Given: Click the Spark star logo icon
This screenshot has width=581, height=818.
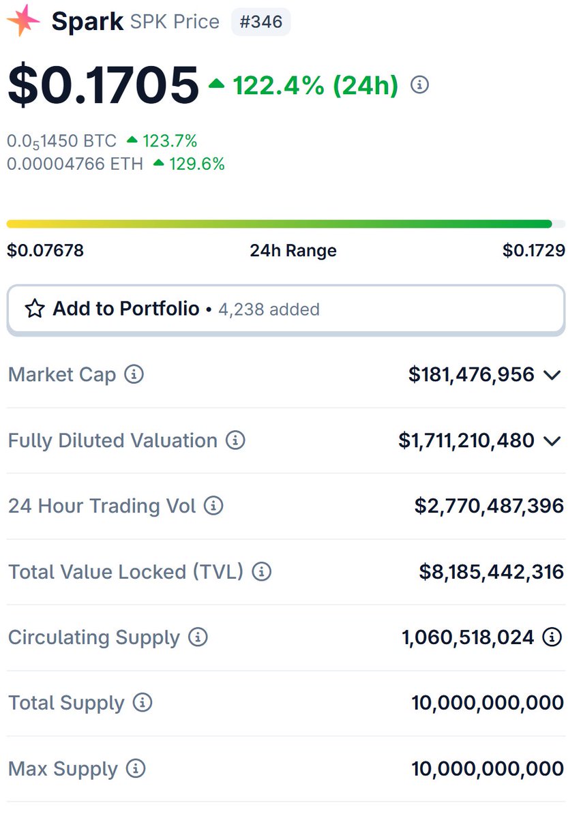Looking at the screenshot, I should coord(24,21).
